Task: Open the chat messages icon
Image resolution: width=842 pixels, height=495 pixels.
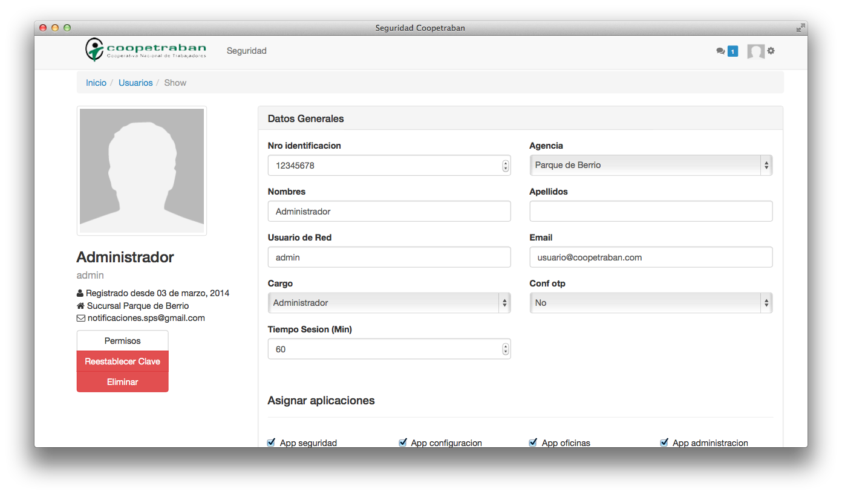Action: [720, 51]
